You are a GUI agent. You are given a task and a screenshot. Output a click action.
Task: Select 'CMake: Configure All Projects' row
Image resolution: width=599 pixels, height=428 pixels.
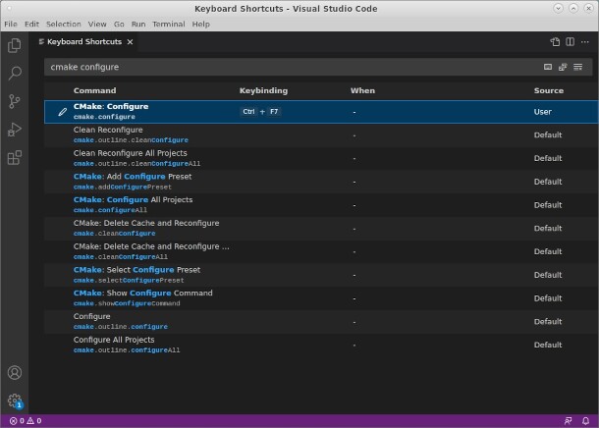click(x=321, y=205)
